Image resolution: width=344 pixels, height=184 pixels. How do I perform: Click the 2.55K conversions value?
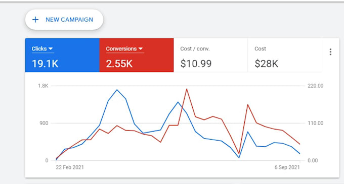click(x=119, y=64)
